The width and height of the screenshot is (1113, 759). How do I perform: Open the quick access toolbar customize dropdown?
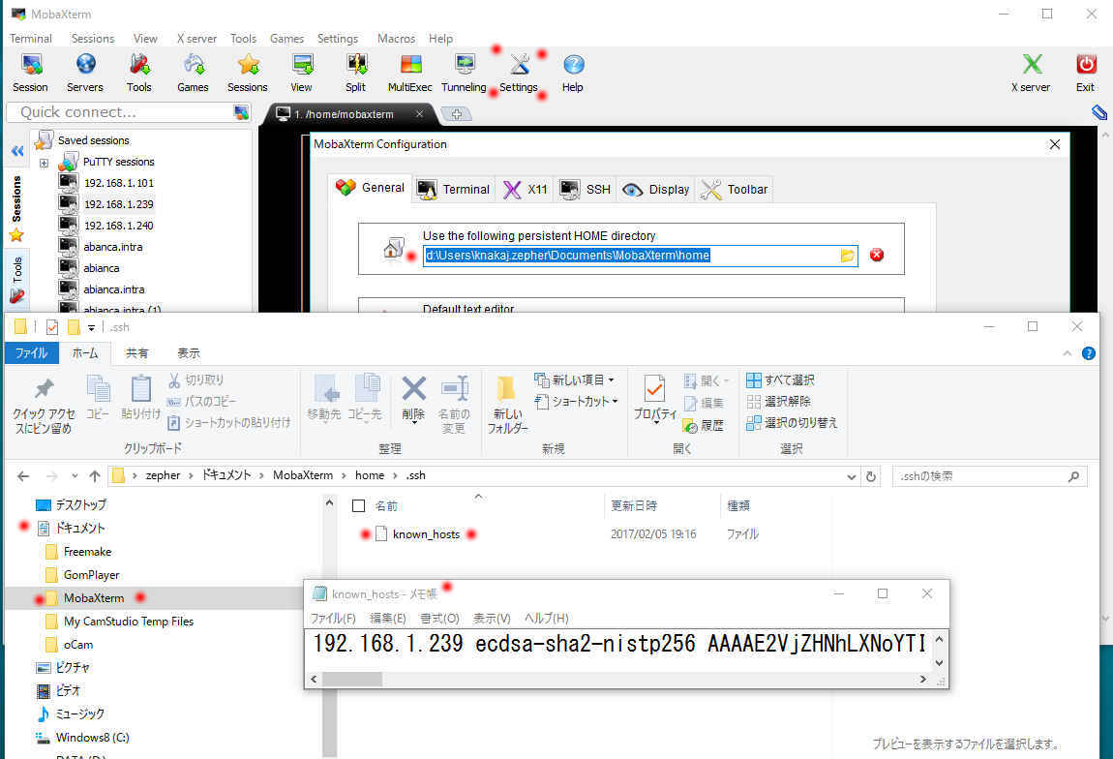91,327
